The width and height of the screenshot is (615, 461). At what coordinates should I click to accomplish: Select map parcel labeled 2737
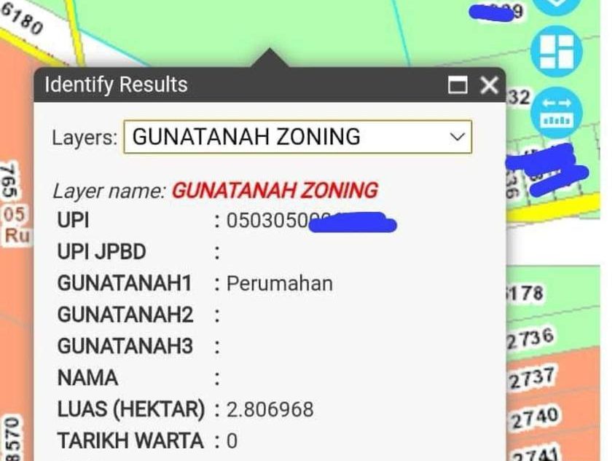(x=533, y=378)
